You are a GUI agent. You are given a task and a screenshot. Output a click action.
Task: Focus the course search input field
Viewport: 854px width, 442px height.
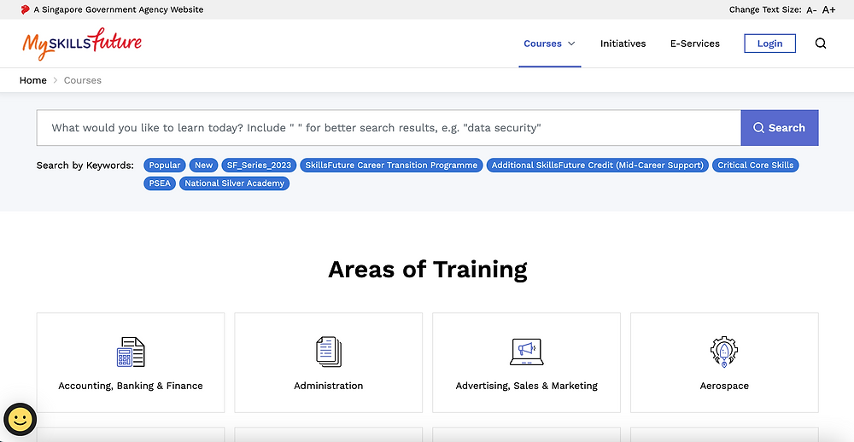389,128
